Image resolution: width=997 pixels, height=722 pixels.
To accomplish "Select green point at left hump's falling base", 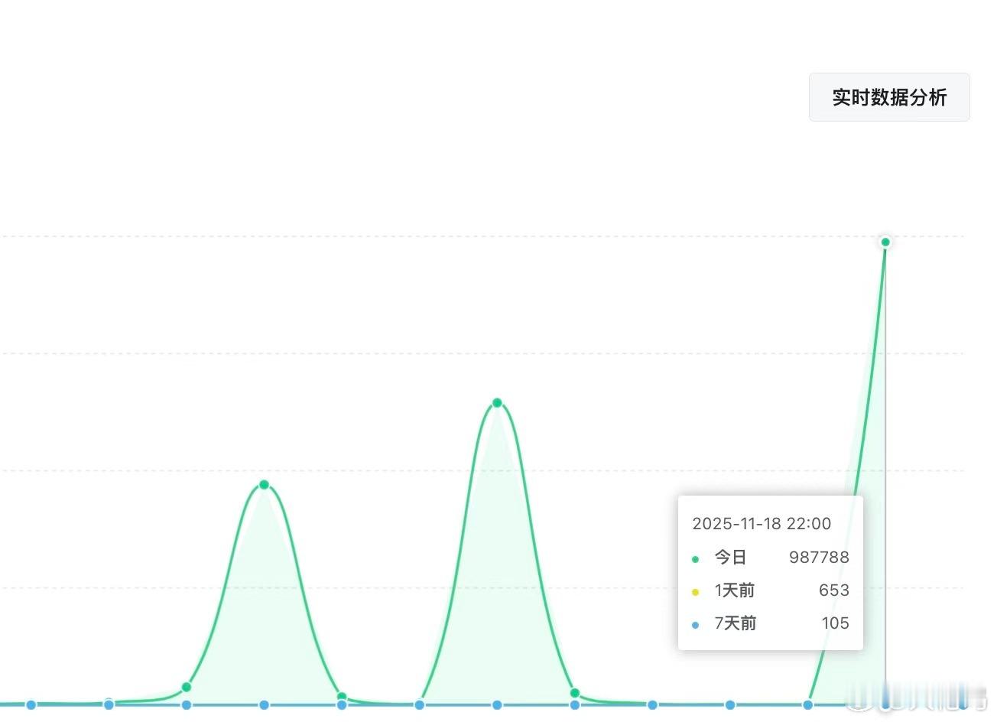I will pos(342,697).
